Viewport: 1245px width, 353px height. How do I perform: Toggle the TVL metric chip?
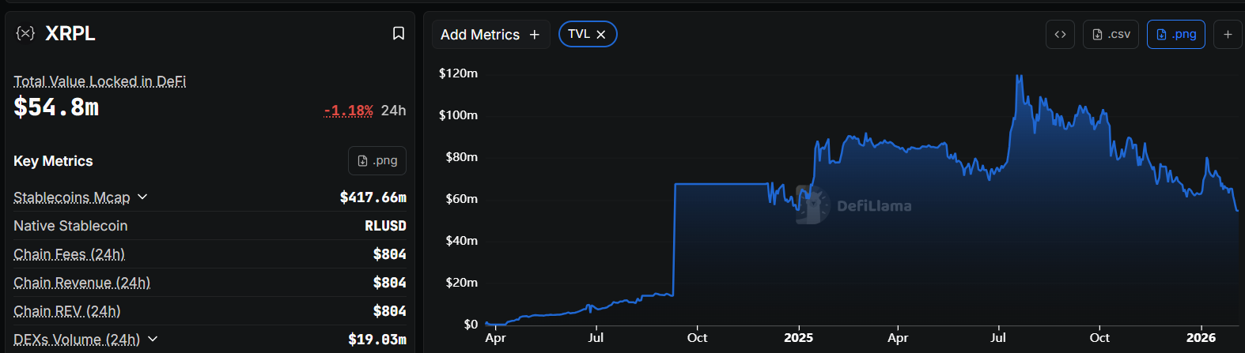click(579, 34)
